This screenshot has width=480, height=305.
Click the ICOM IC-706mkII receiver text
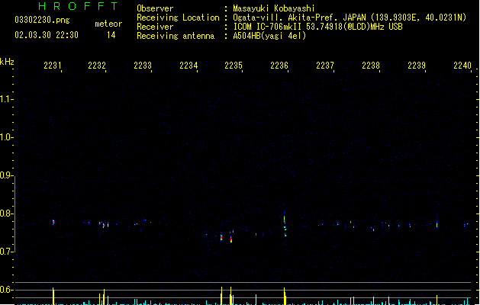point(317,27)
